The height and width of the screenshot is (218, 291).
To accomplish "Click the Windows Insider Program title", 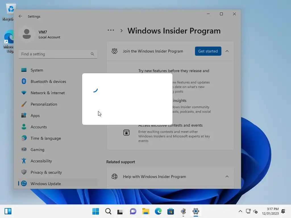I will (174, 31).
